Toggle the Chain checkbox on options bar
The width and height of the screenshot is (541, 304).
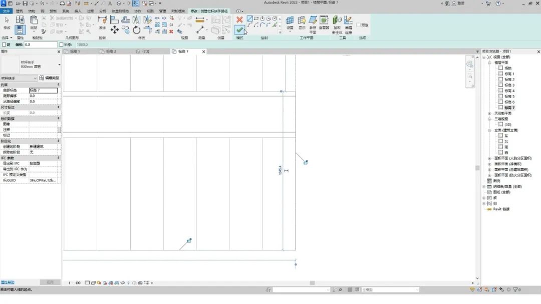[4, 45]
